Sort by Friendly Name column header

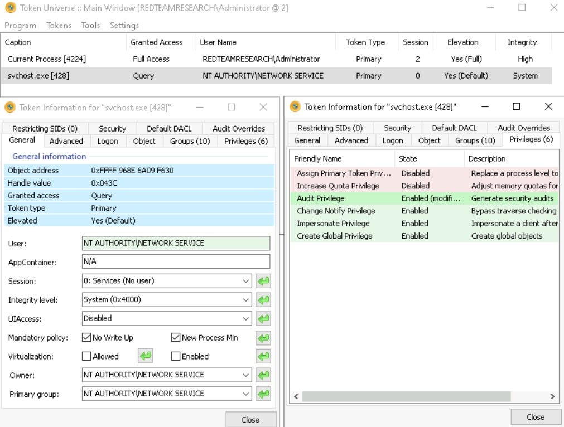pos(342,158)
